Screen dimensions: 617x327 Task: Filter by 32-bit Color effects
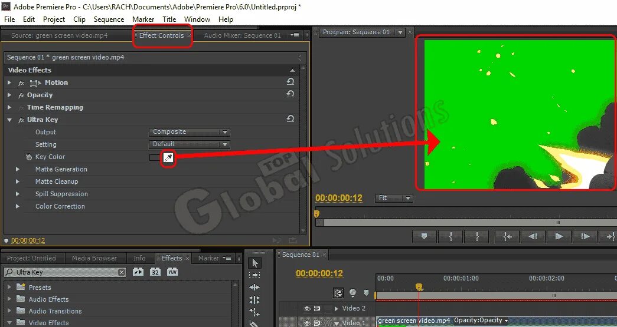pos(155,272)
